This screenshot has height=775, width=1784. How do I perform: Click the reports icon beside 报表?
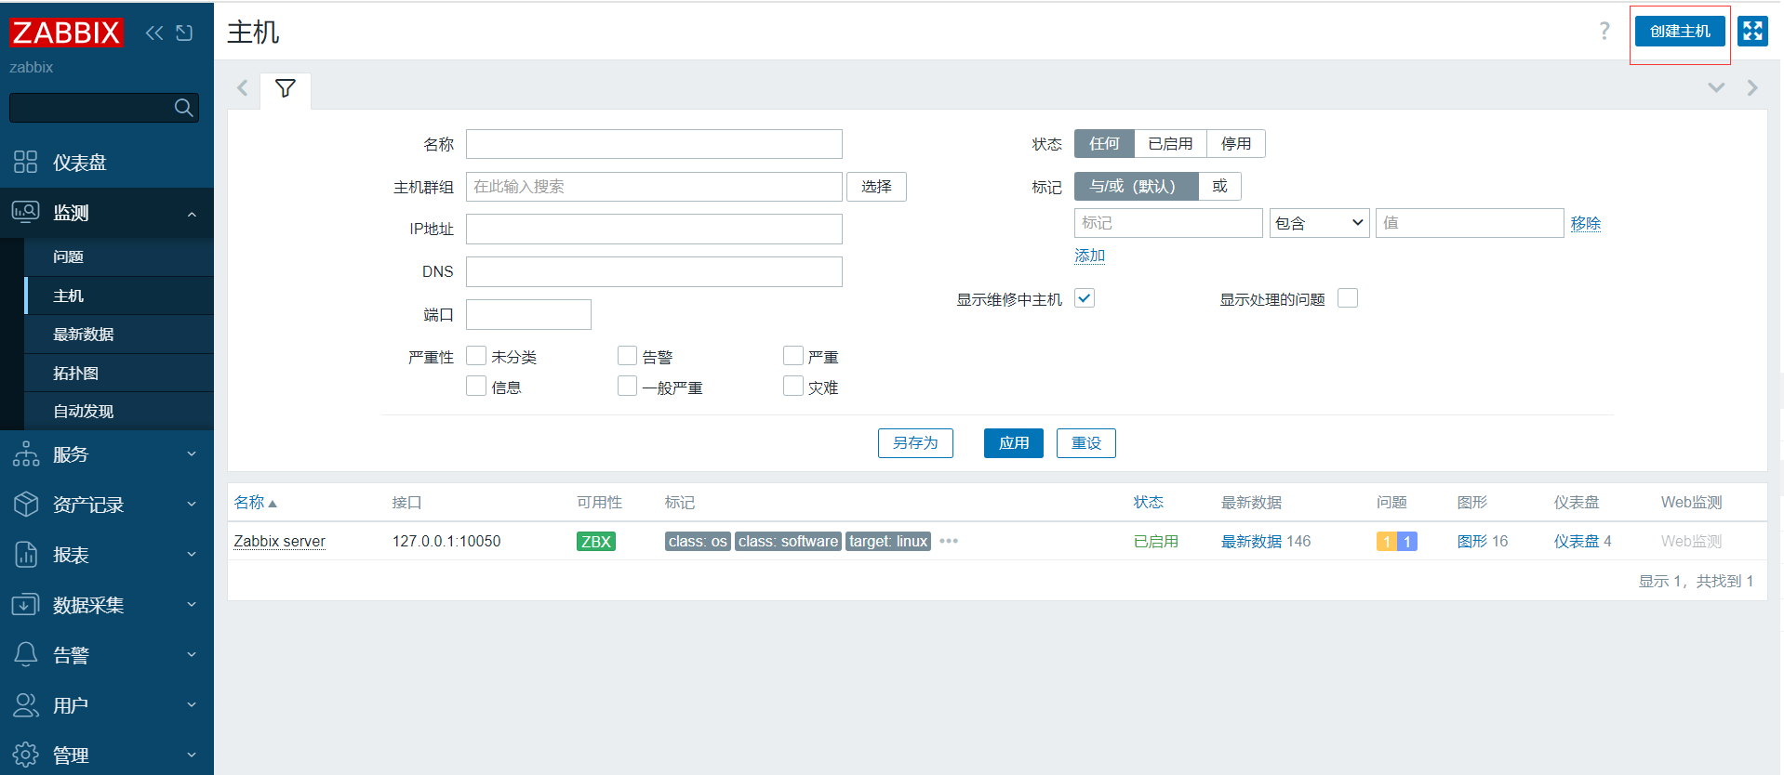[x=26, y=555]
